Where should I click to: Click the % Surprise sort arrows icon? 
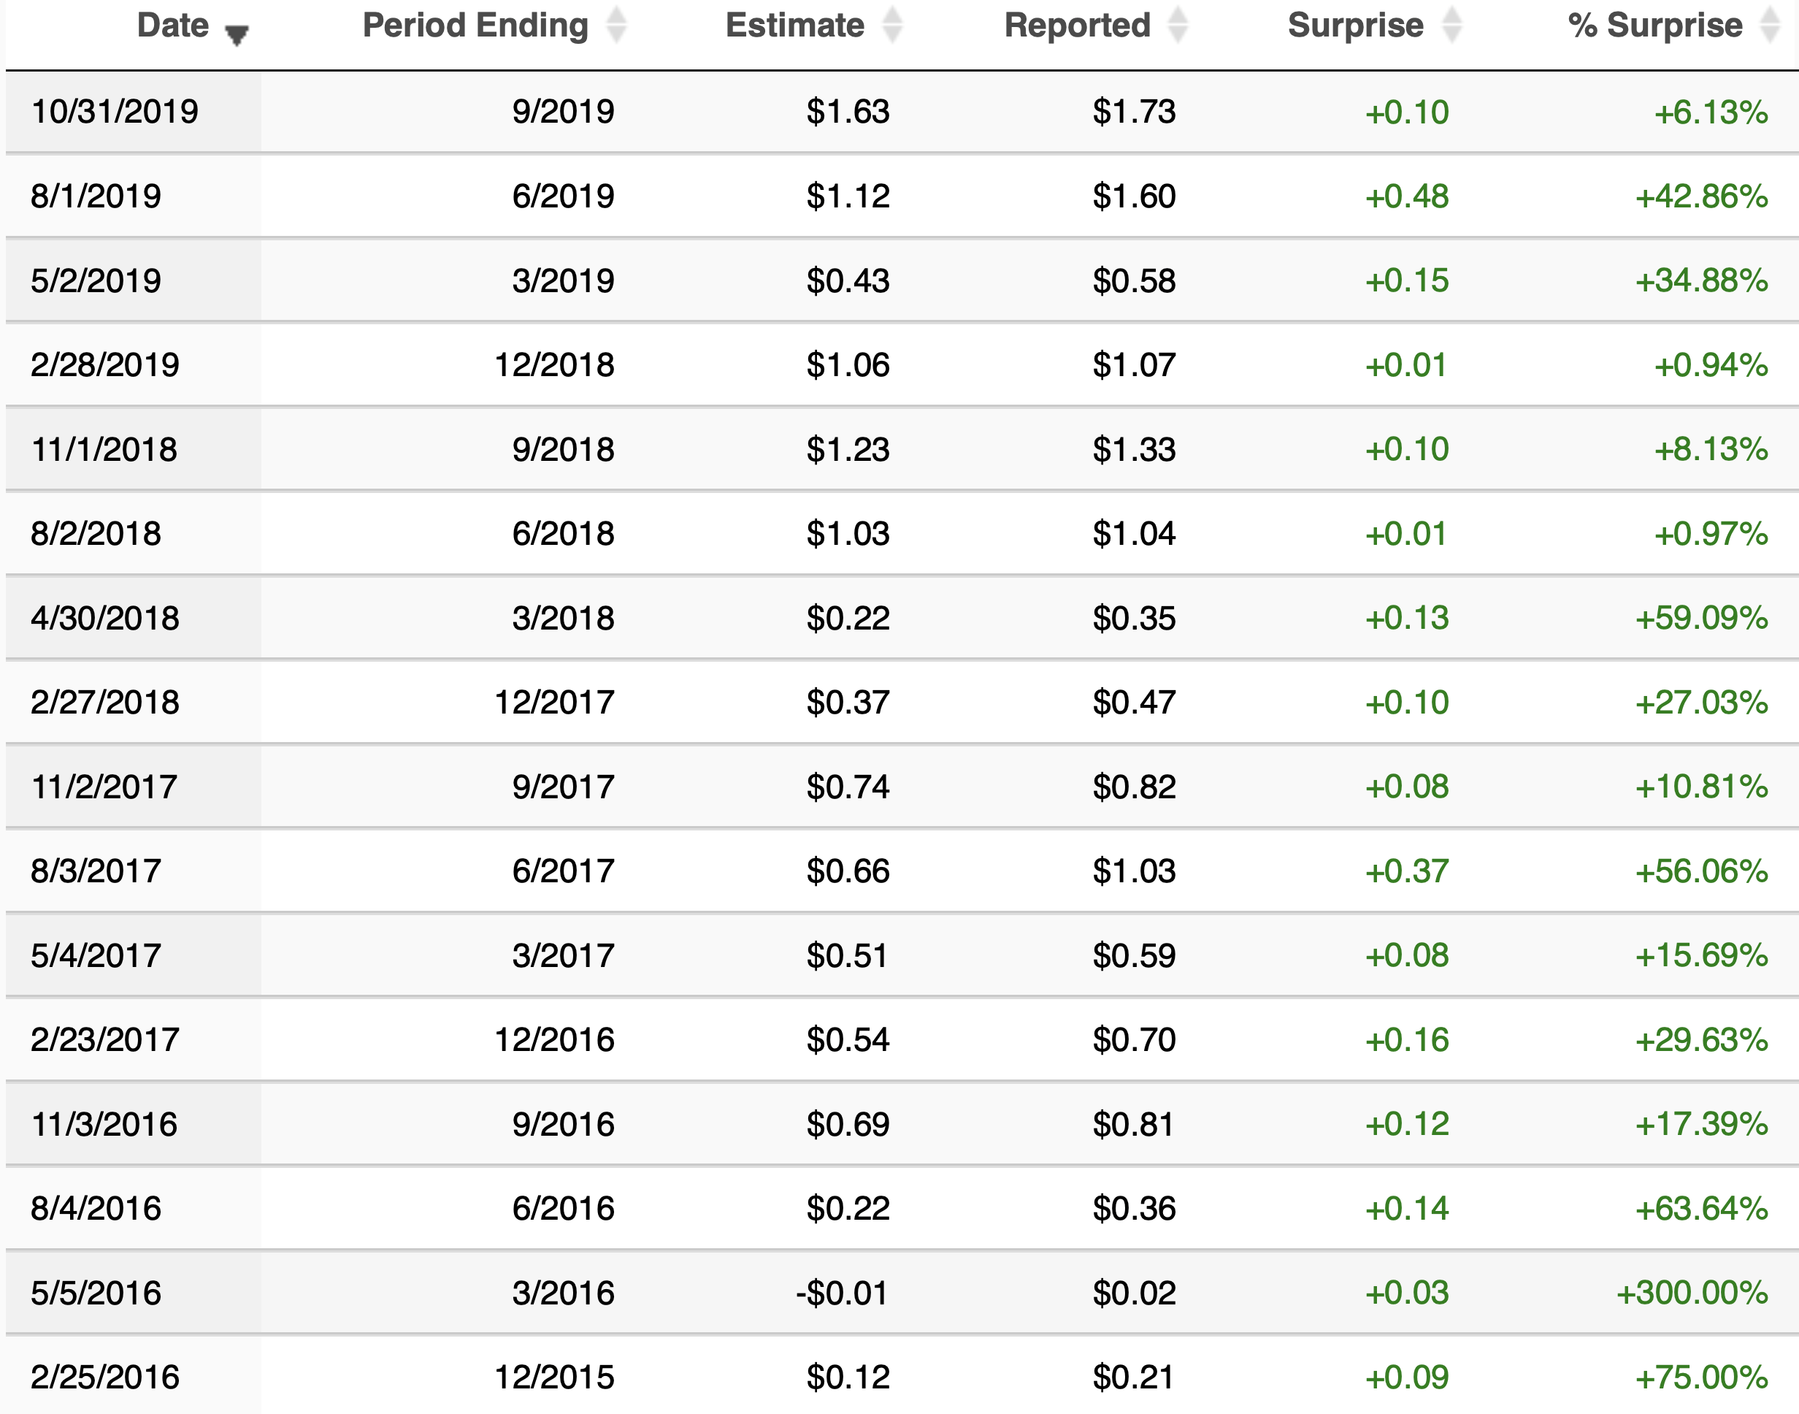[1770, 25]
